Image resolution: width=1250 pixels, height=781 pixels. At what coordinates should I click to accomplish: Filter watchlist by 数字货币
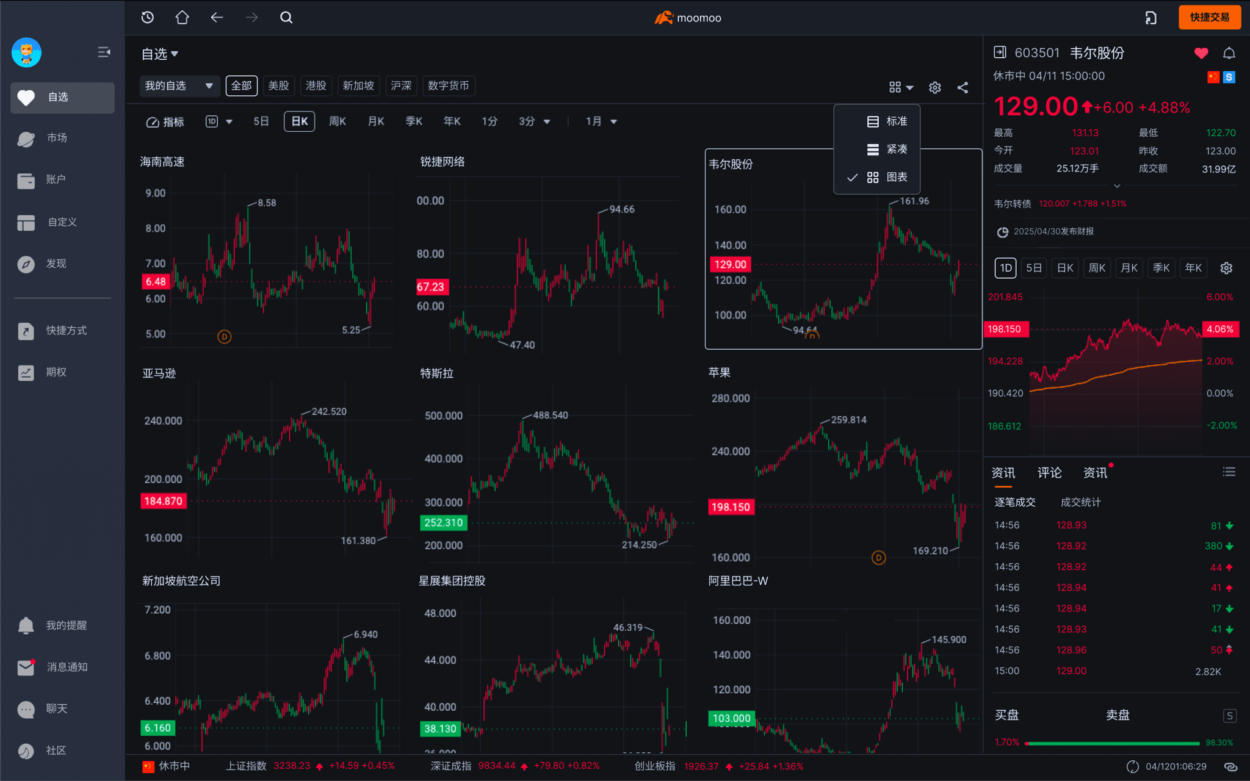pyautogui.click(x=449, y=86)
